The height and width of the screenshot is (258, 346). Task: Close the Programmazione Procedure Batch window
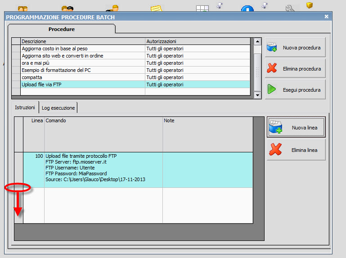click(326, 17)
